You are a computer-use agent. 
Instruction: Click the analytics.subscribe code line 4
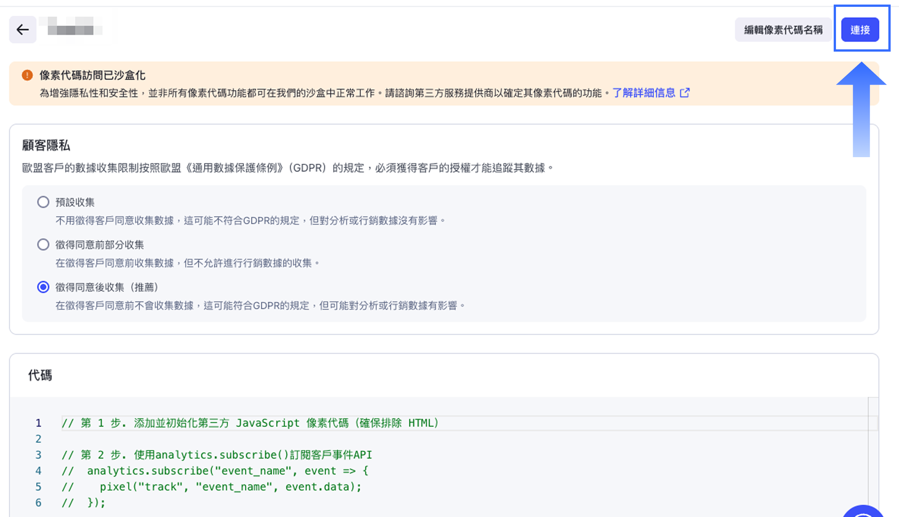click(x=215, y=471)
